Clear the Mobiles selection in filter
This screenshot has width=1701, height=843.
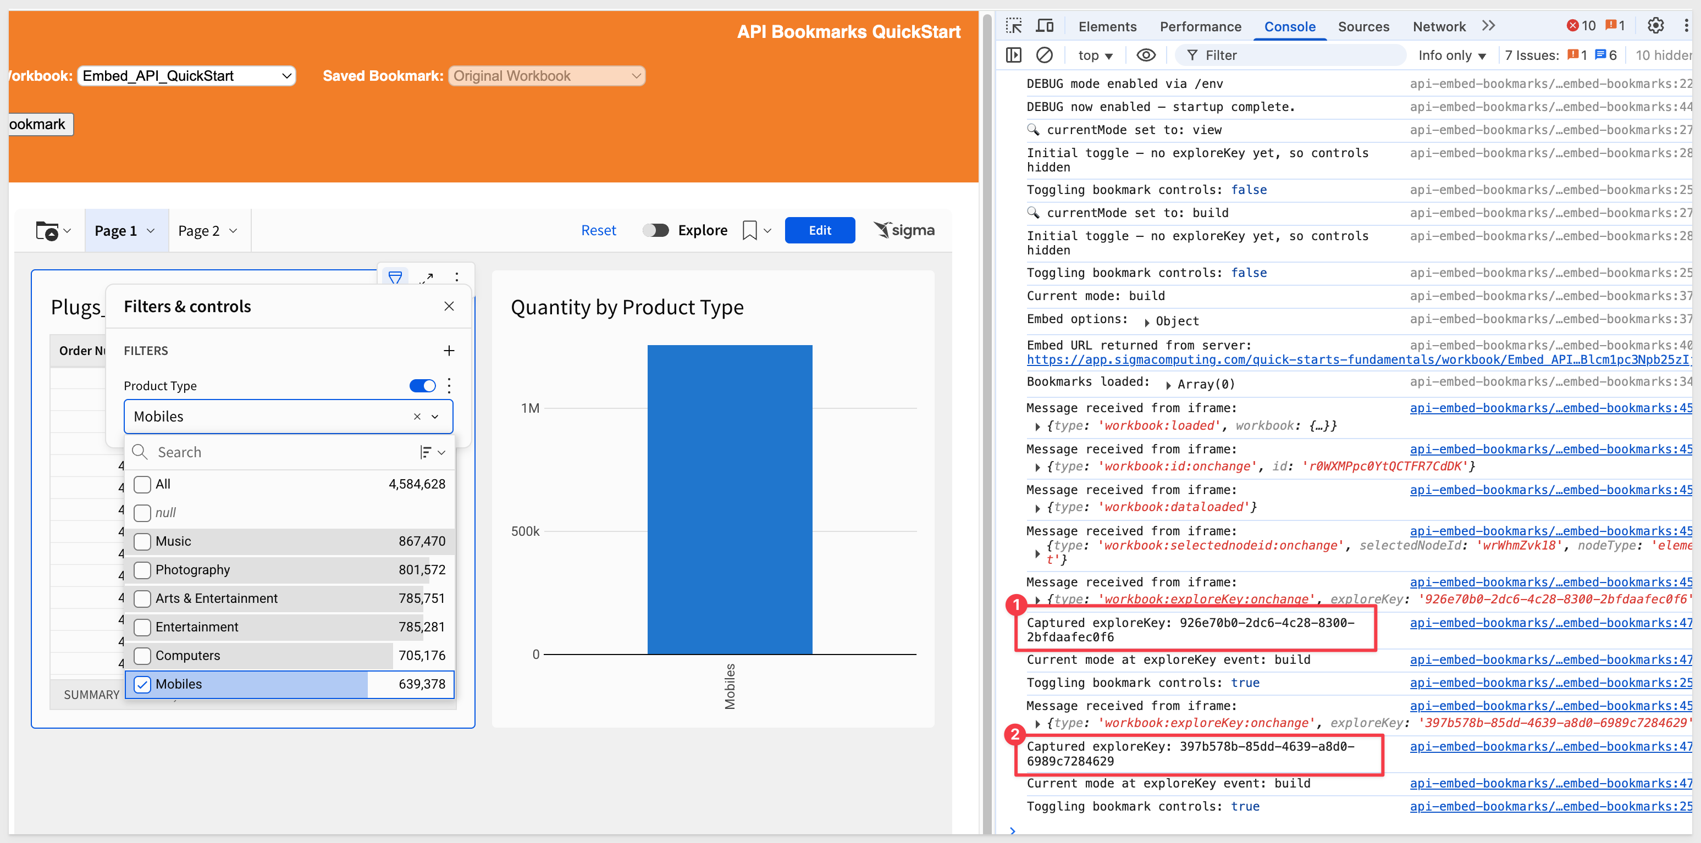[417, 417]
